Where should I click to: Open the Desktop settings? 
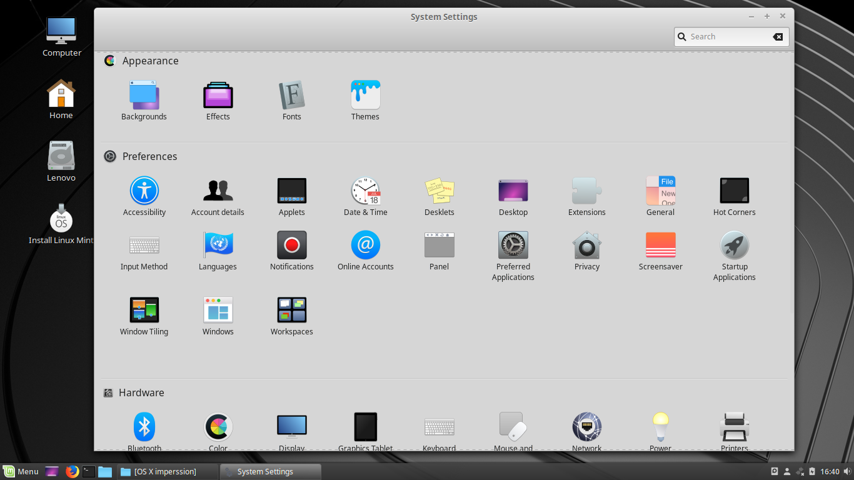pyautogui.click(x=513, y=196)
